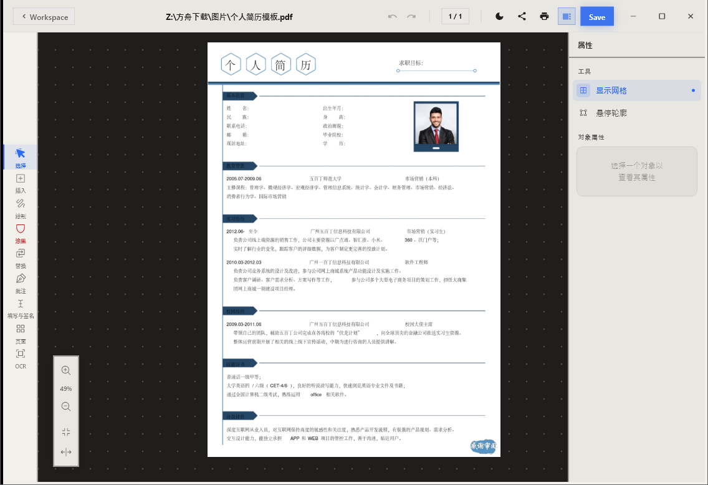Click the 姓名 field label in the resume
The width and height of the screenshot is (708, 485).
[x=237, y=108]
